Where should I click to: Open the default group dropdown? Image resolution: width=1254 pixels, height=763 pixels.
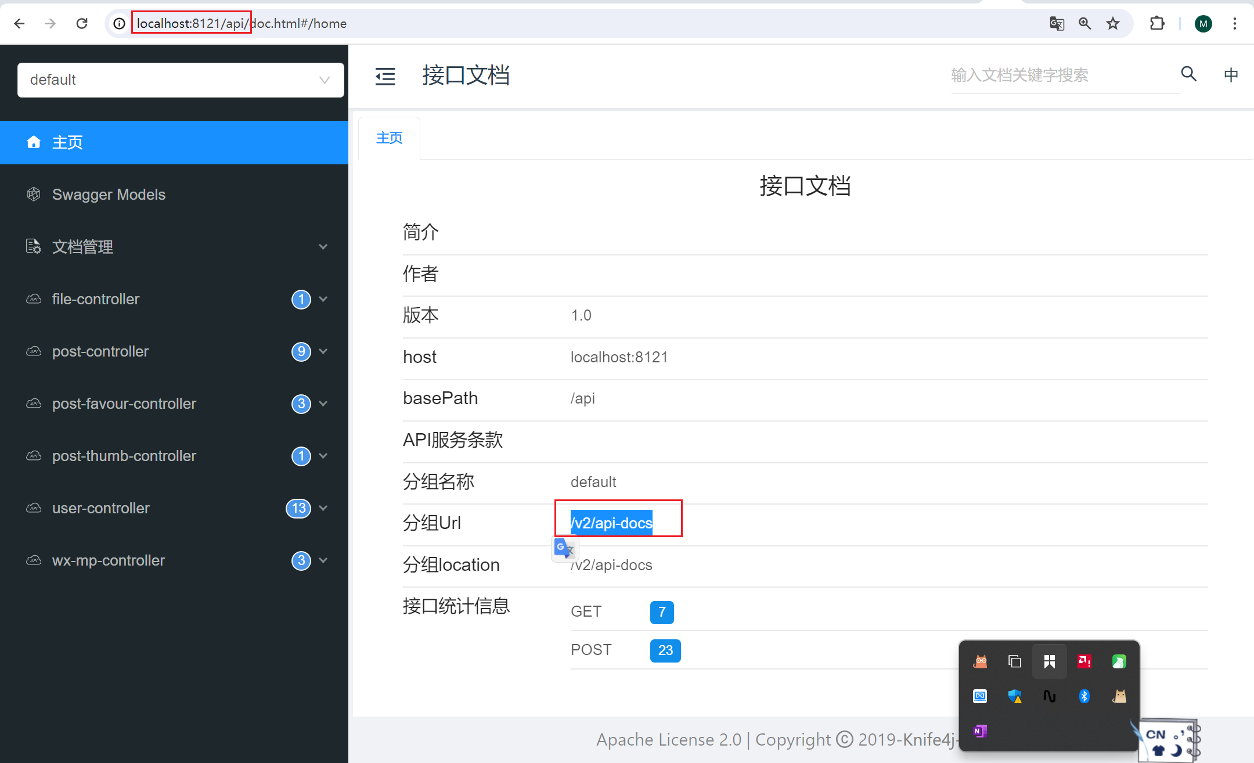coord(181,80)
